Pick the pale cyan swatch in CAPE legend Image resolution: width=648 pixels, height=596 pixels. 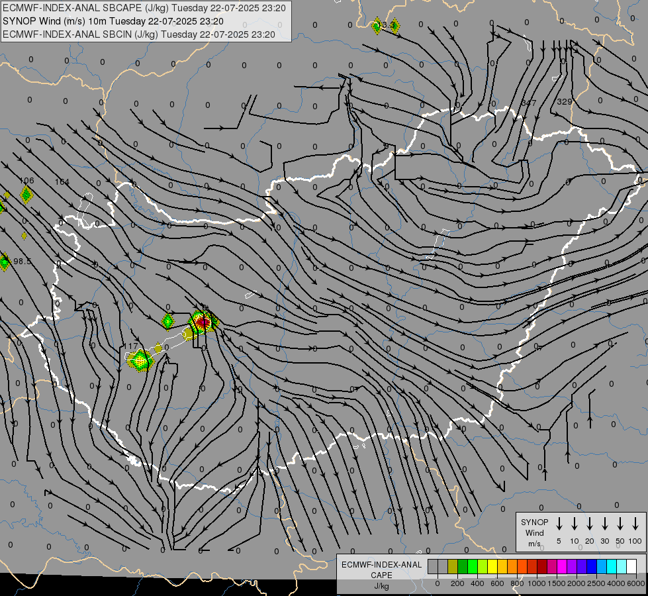pos(621,567)
